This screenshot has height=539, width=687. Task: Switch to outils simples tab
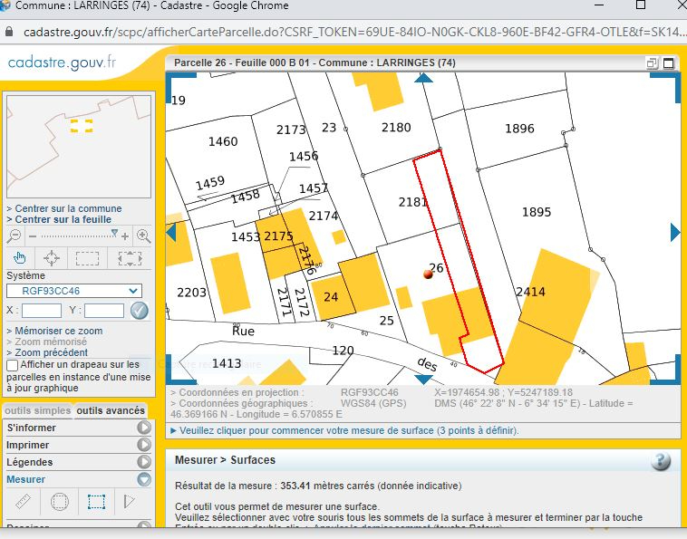pos(38,410)
